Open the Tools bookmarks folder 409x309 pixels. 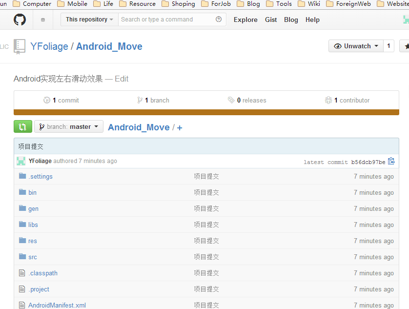tap(280, 4)
